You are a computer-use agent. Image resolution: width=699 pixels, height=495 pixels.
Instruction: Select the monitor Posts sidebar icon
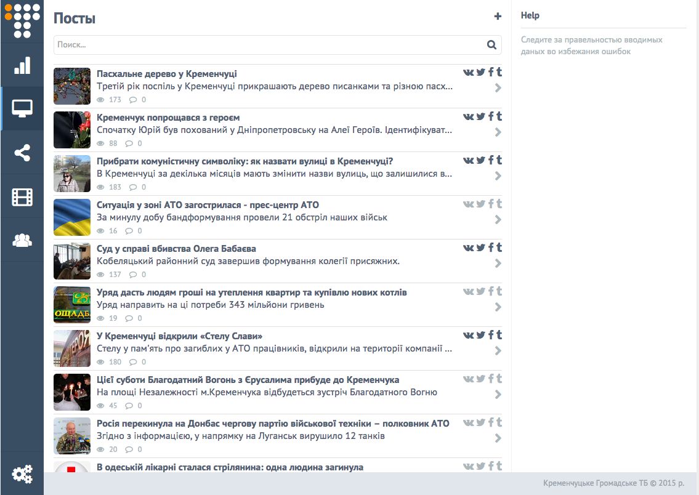[22, 109]
